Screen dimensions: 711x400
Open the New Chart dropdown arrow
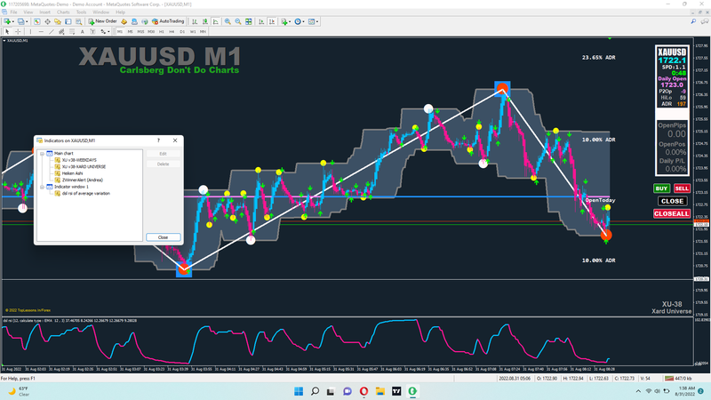[x=13, y=21]
